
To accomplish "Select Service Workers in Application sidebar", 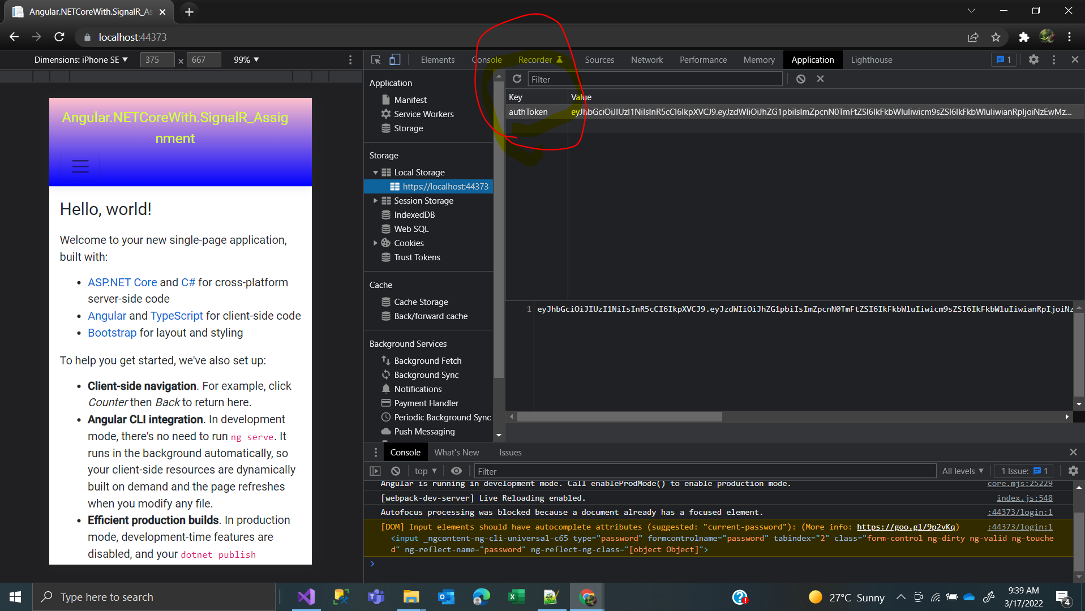I will pos(423,114).
